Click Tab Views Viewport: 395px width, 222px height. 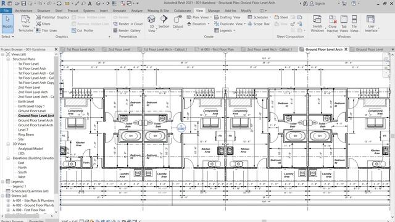[344, 23]
